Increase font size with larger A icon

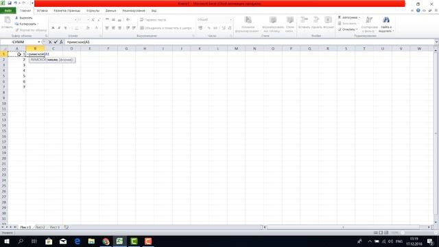(x=93, y=20)
